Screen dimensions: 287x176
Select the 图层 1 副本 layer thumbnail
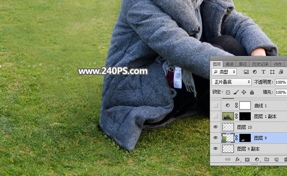click(x=228, y=116)
